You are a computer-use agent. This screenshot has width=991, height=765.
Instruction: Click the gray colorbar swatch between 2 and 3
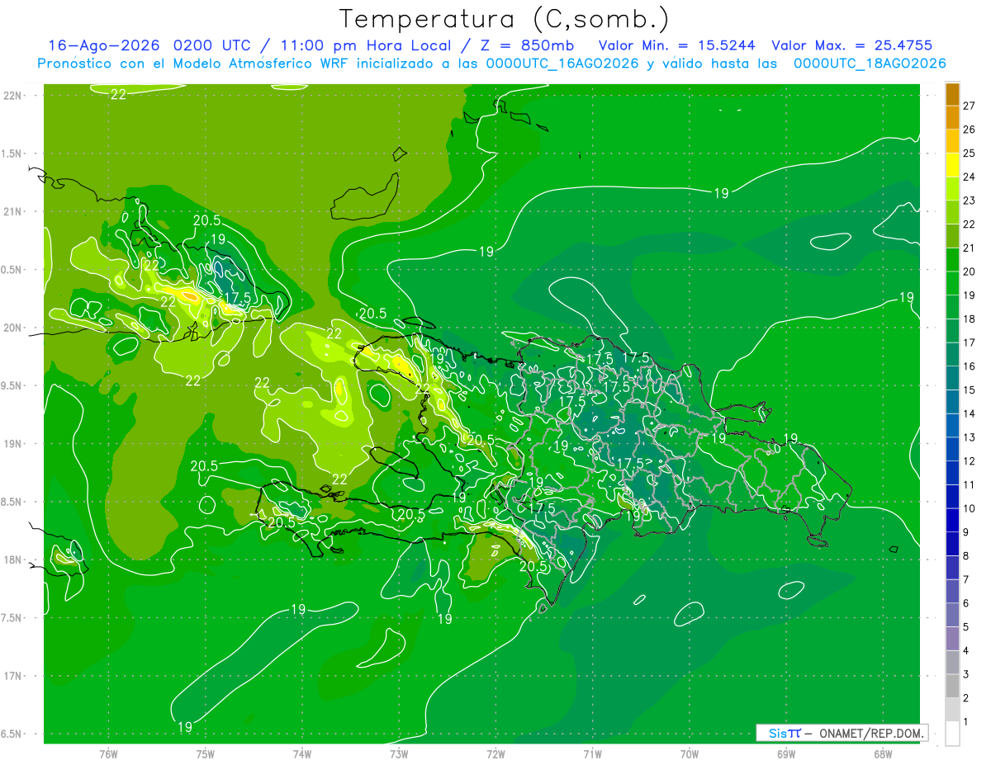point(952,686)
